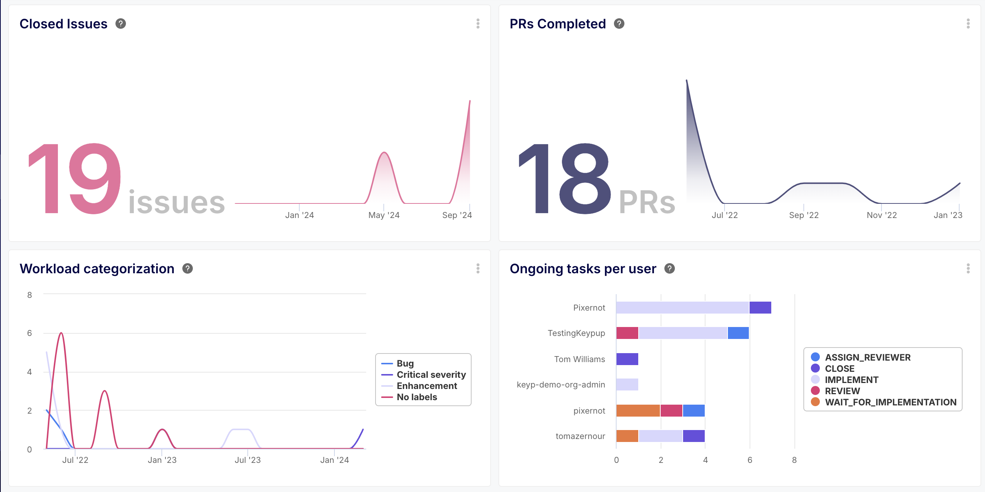Click help icon next to Closed Issues
This screenshot has width=985, height=492.
pos(121,24)
